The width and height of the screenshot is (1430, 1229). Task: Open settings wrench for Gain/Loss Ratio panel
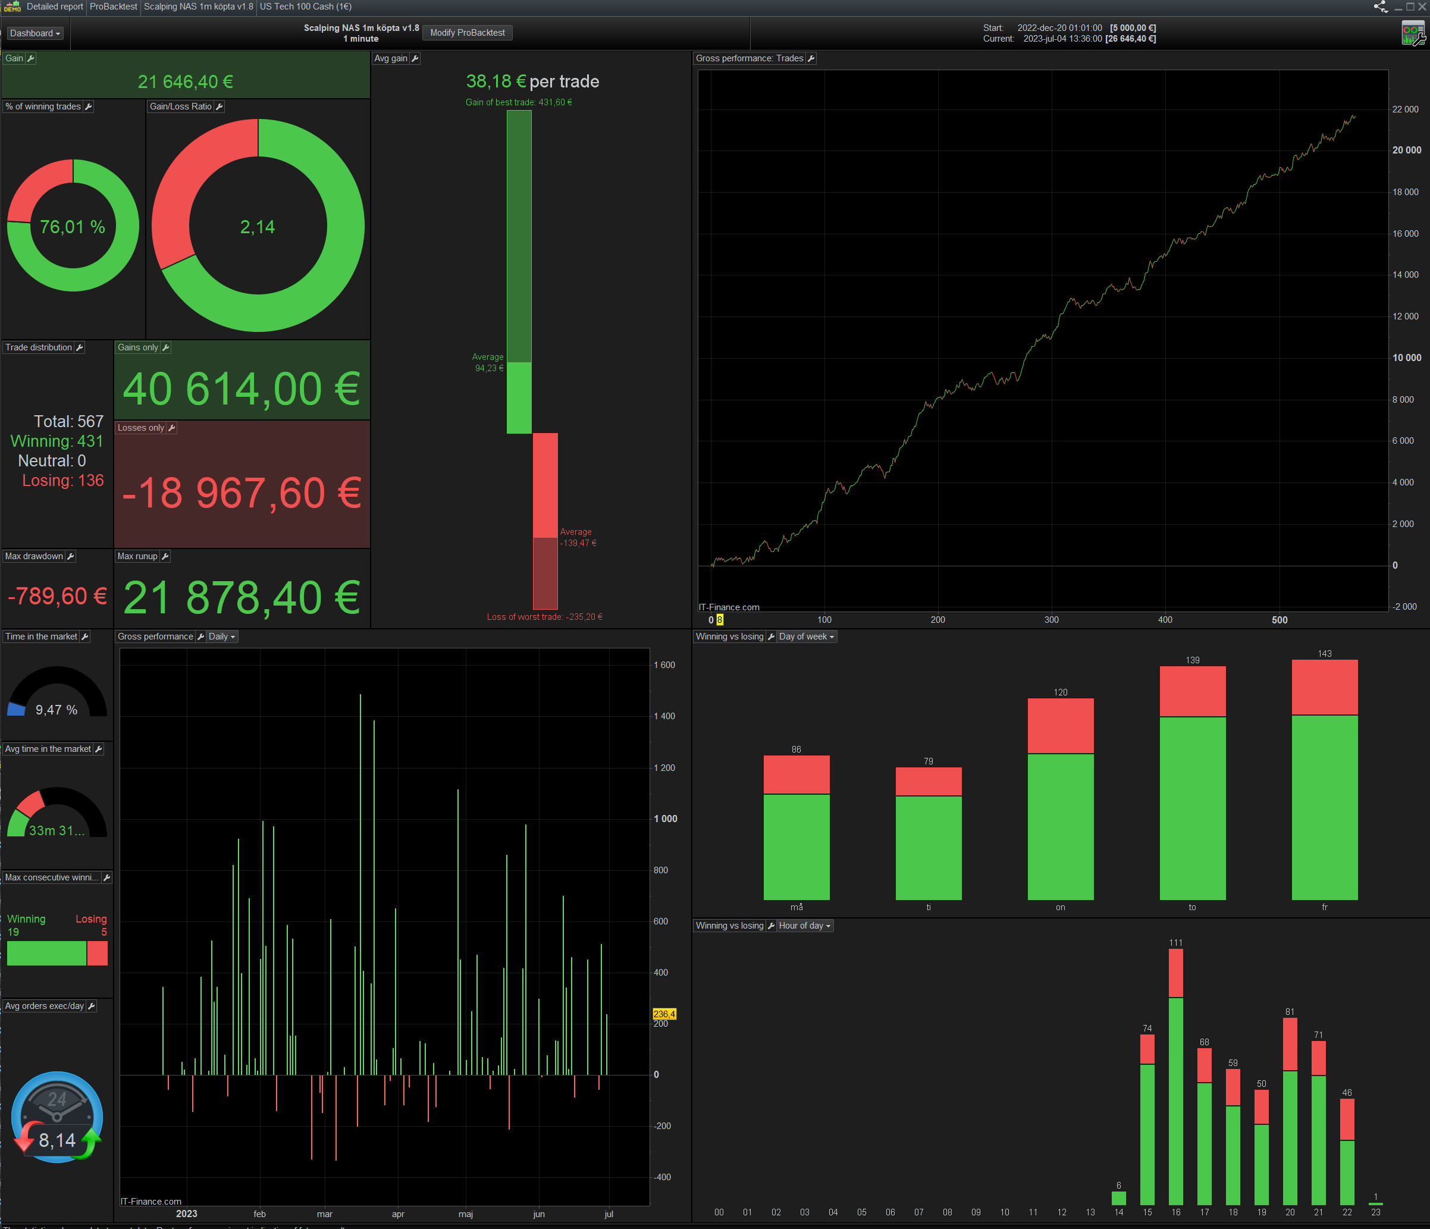click(x=219, y=107)
